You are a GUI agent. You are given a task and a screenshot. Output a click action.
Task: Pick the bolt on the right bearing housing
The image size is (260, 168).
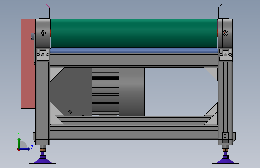pyautogui.click(x=225, y=33)
